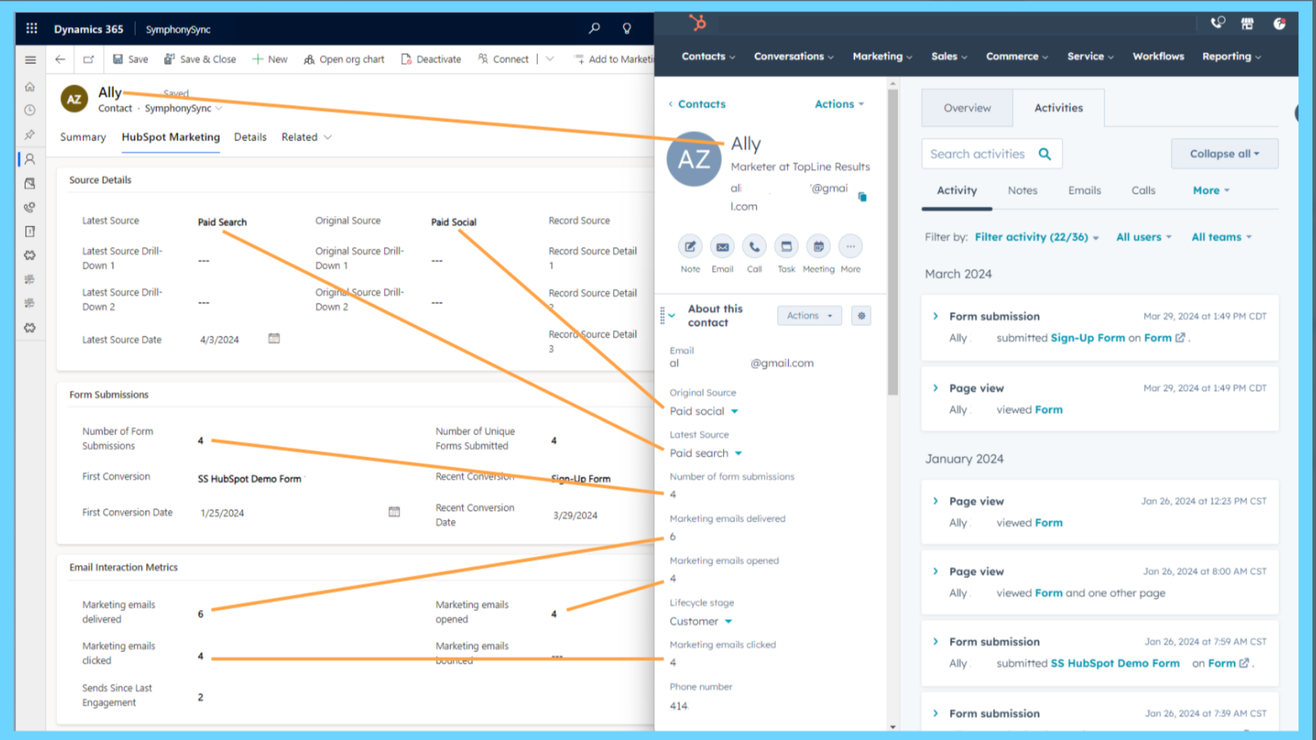Open the Sign-Up Form link

[1087, 338]
